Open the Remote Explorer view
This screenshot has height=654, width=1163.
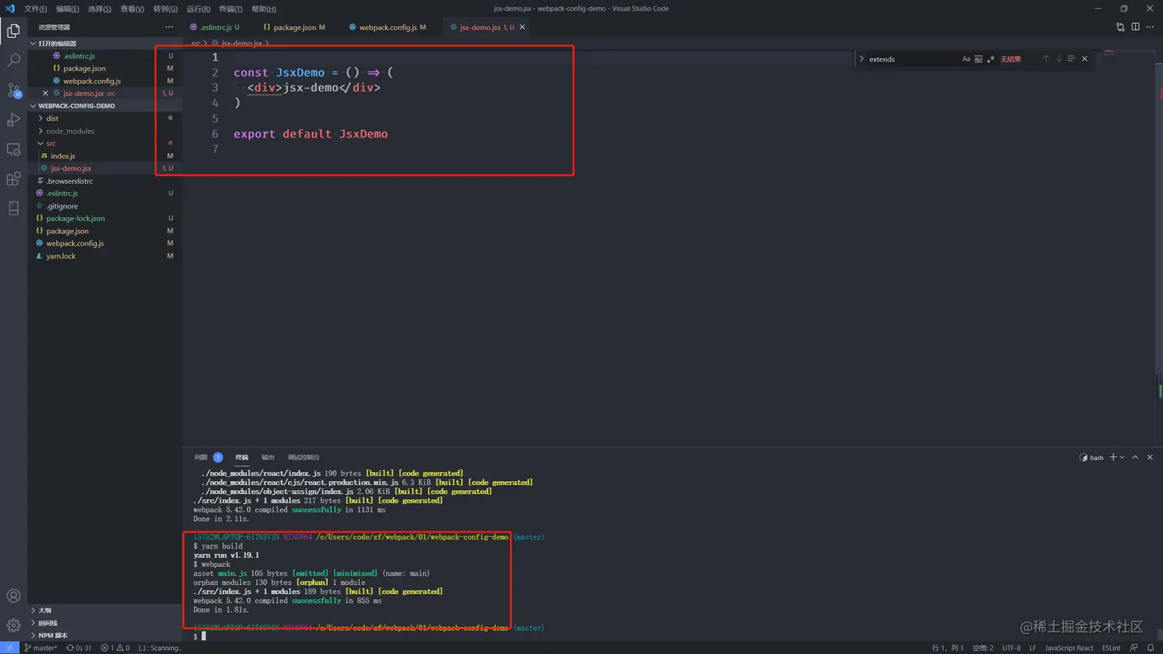(x=13, y=149)
